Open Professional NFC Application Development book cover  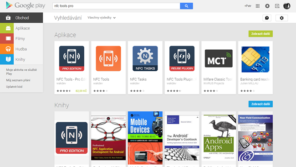click(108, 138)
